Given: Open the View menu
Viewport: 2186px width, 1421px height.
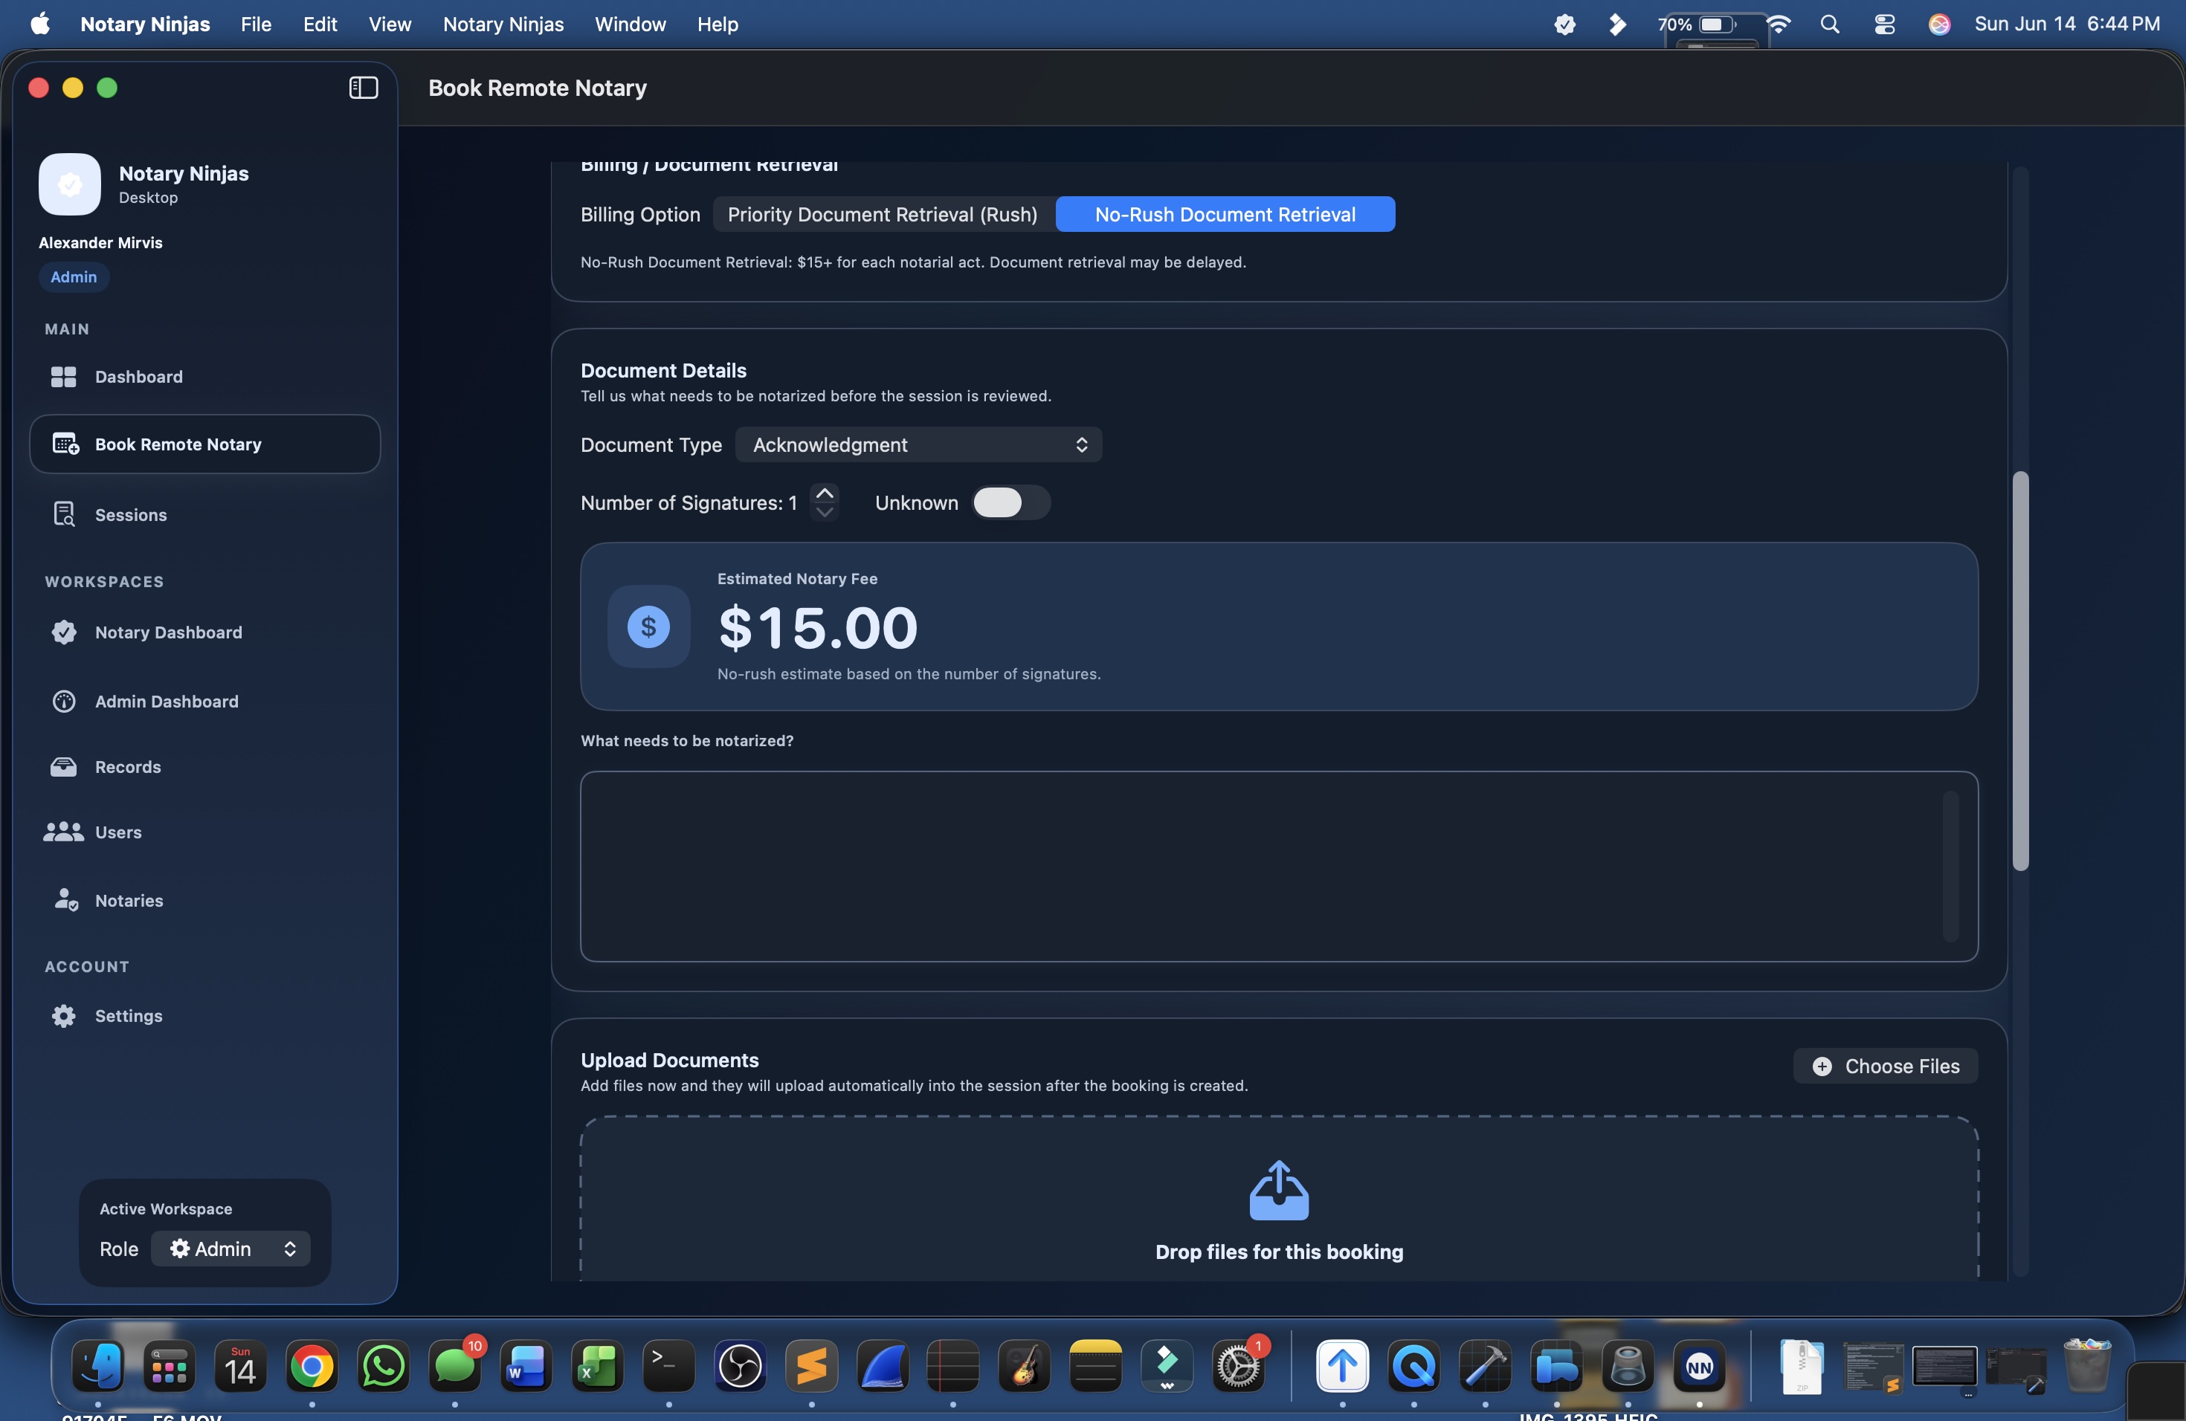Looking at the screenshot, I should coord(390,25).
